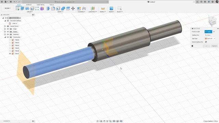Switch to the Tools tab
The height and width of the screenshot is (123, 219).
click(52, 5)
